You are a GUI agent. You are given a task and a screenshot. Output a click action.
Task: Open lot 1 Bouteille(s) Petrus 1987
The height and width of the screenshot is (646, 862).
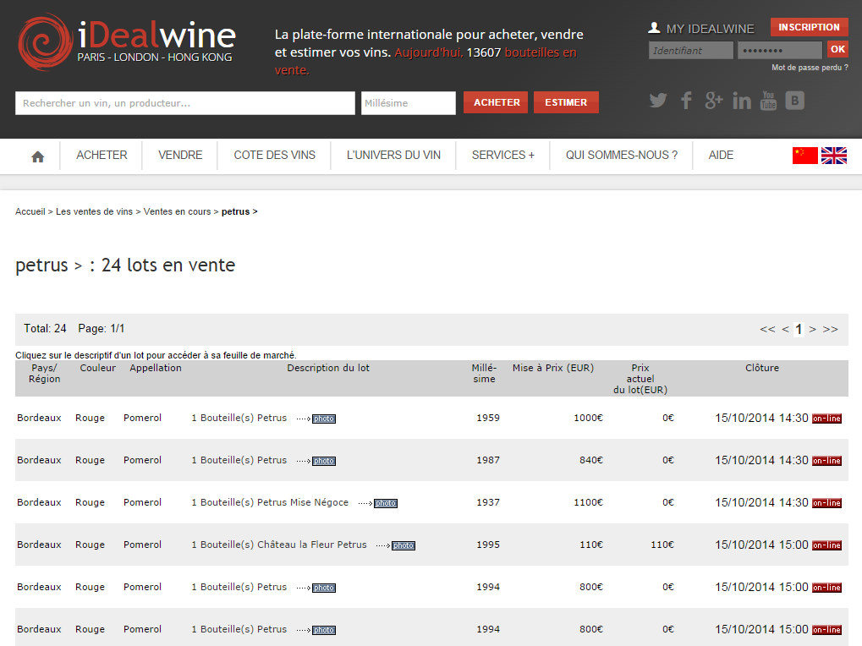coord(239,460)
